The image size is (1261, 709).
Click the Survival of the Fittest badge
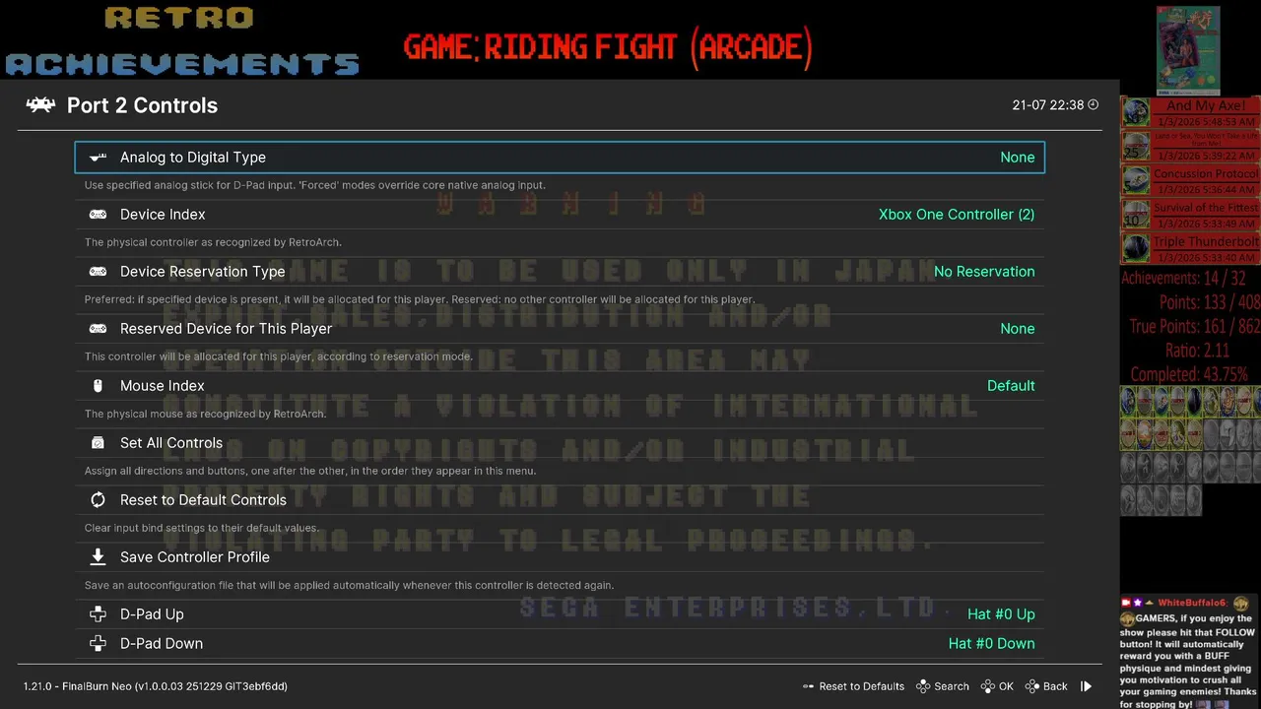click(x=1136, y=215)
